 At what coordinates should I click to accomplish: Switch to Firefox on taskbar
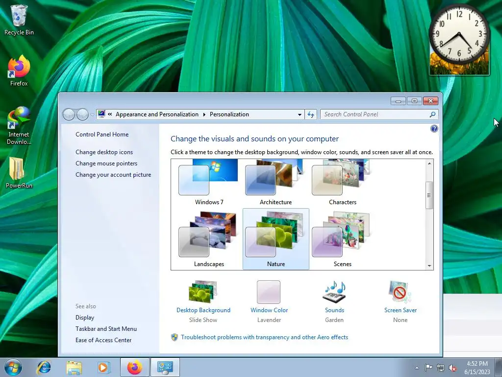coord(135,367)
